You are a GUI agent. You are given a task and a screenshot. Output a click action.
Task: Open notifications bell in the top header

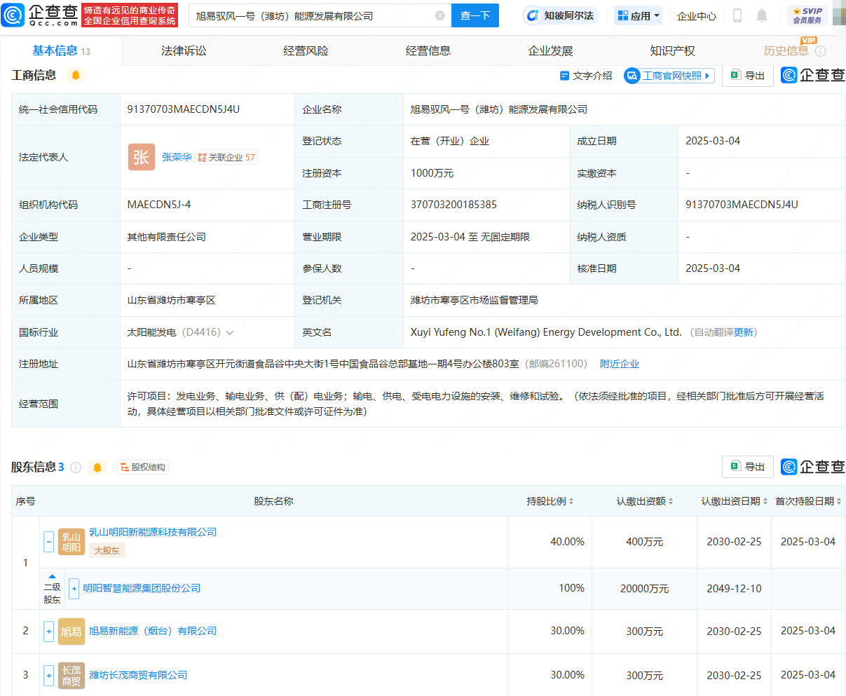tap(762, 15)
